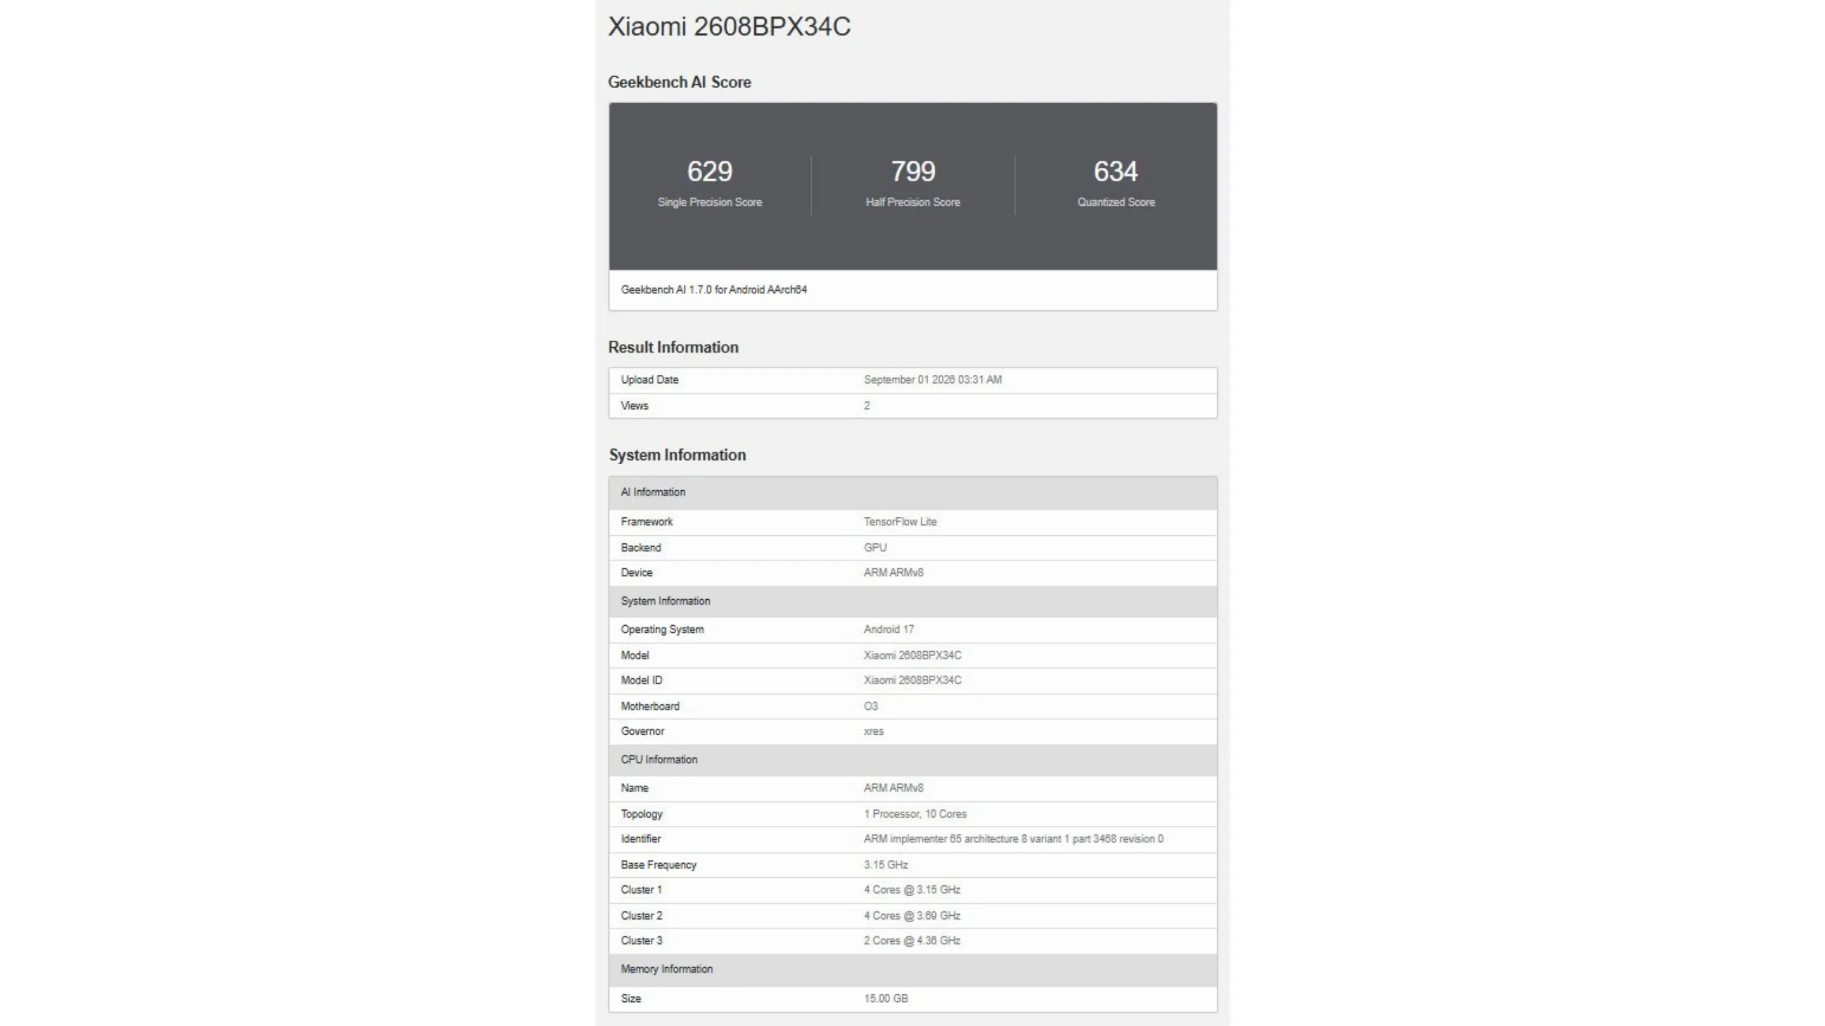Click the Model ID label
This screenshot has width=1825, height=1026.
point(641,680)
